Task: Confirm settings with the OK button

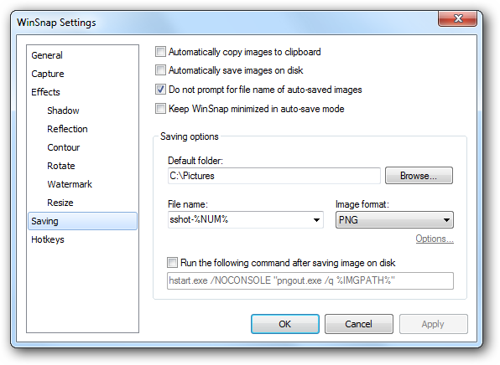Action: [x=284, y=324]
